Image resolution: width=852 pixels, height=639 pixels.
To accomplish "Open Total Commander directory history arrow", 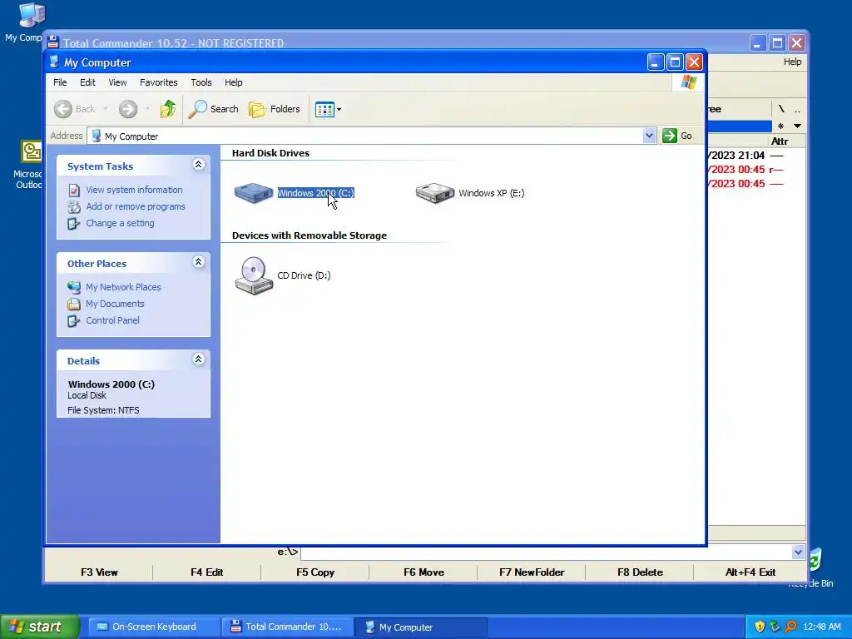I will tap(797, 126).
